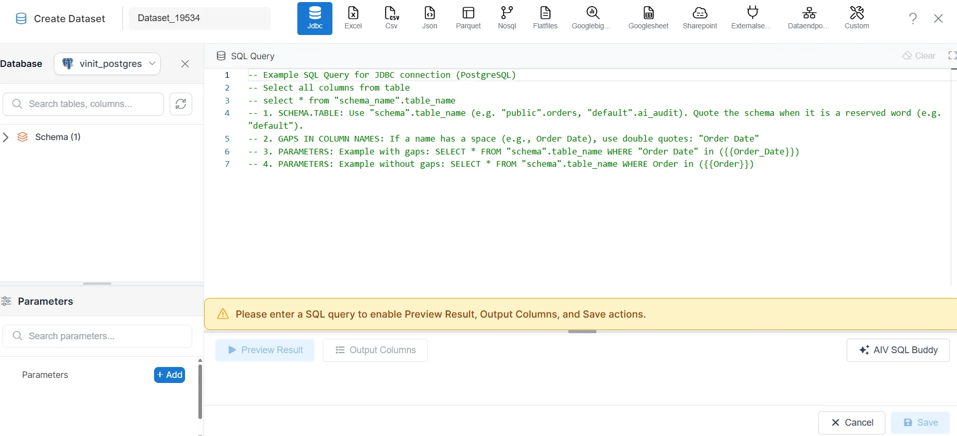
Task: Choose the Externalsecret source type
Action: 752,19
